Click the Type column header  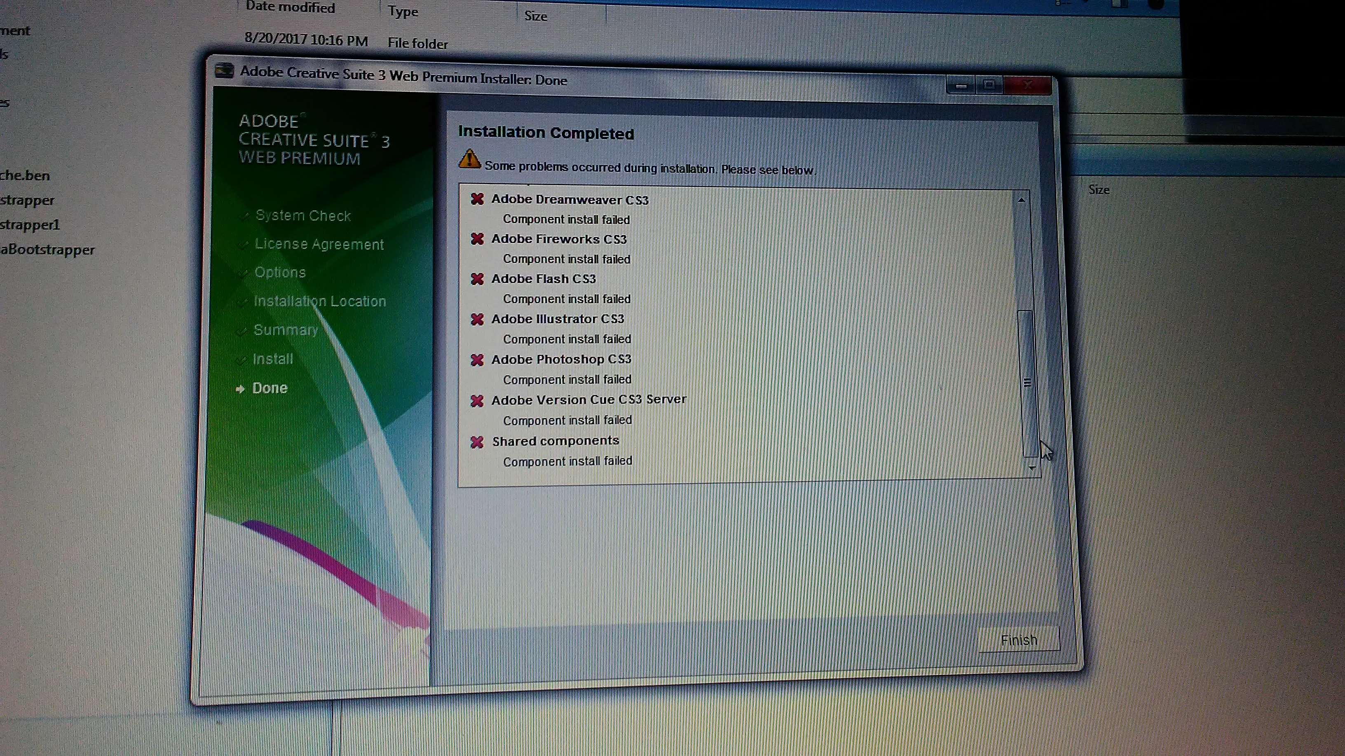pos(403,11)
